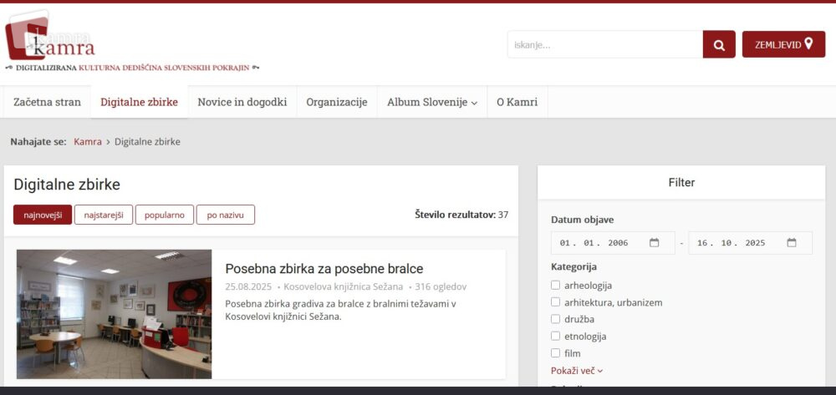Toggle the film category checkbox
The height and width of the screenshot is (395, 836).
[556, 353]
